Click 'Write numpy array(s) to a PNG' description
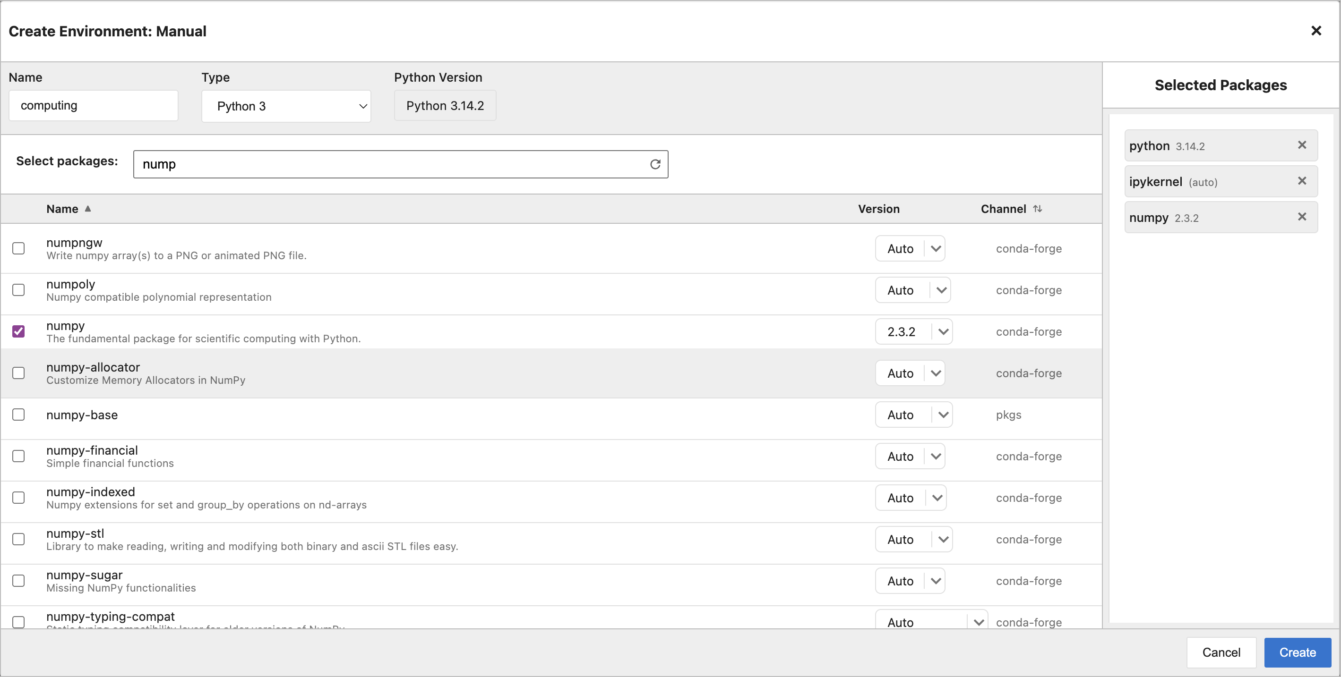The height and width of the screenshot is (677, 1341). click(x=176, y=256)
